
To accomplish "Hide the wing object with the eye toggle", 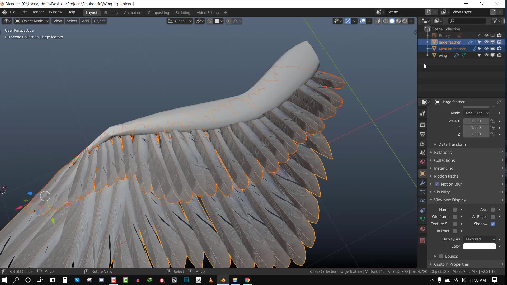I will click(486, 55).
